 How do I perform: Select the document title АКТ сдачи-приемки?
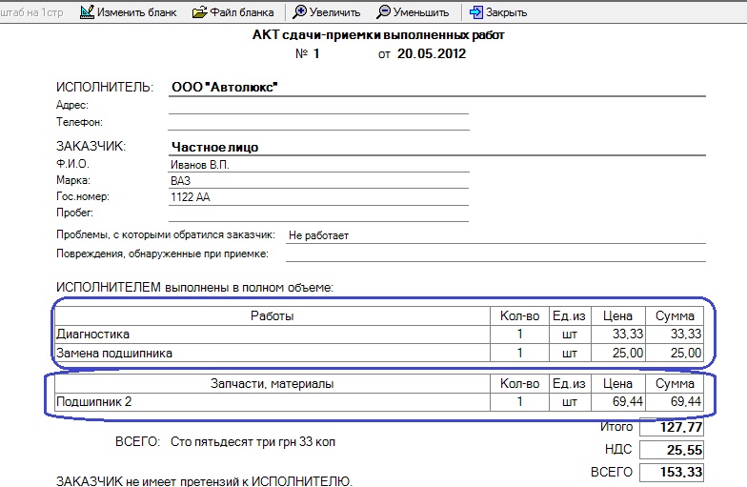tap(378, 34)
